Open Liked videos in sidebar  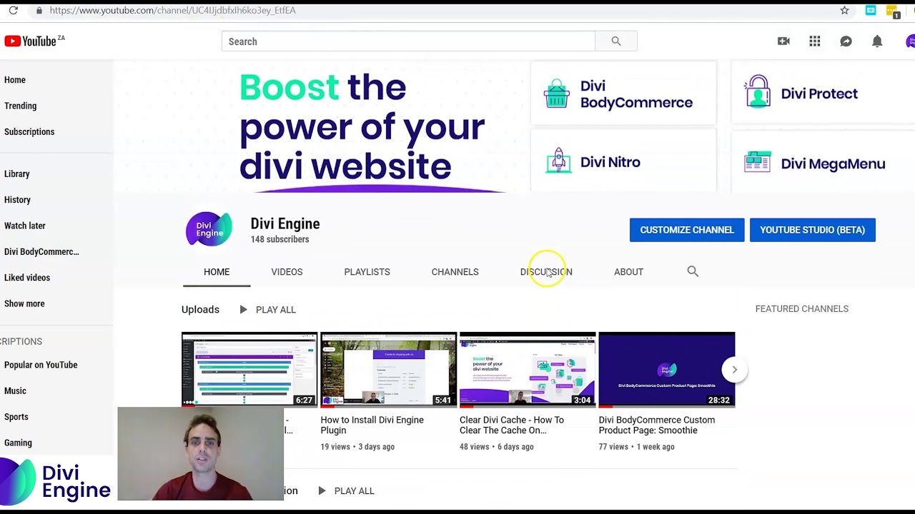[27, 278]
